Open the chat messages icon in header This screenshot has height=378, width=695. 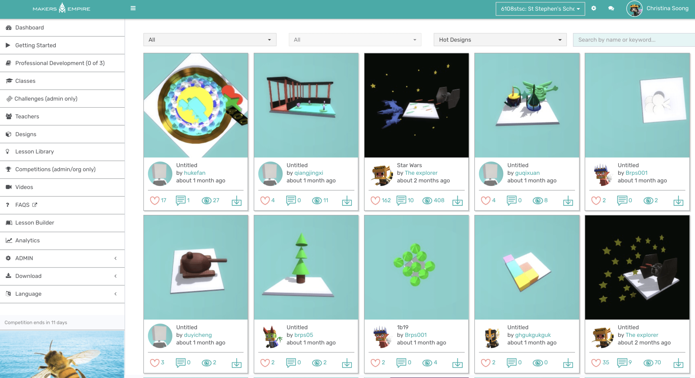pyautogui.click(x=611, y=8)
